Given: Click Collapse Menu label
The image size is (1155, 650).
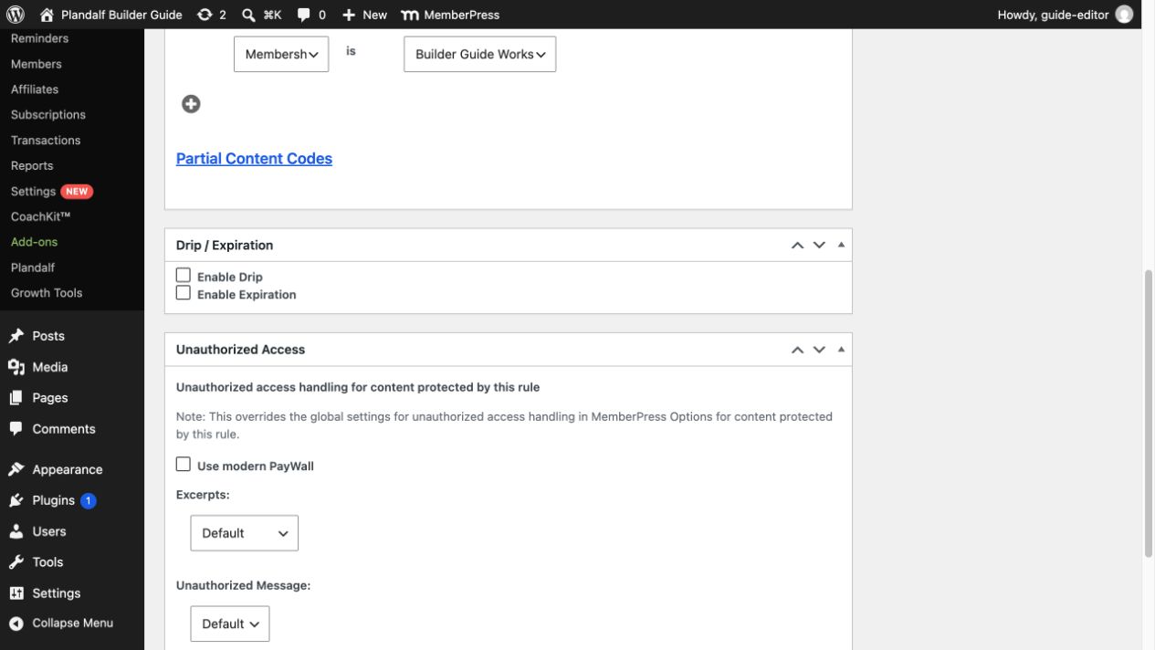Looking at the screenshot, I should tap(73, 624).
